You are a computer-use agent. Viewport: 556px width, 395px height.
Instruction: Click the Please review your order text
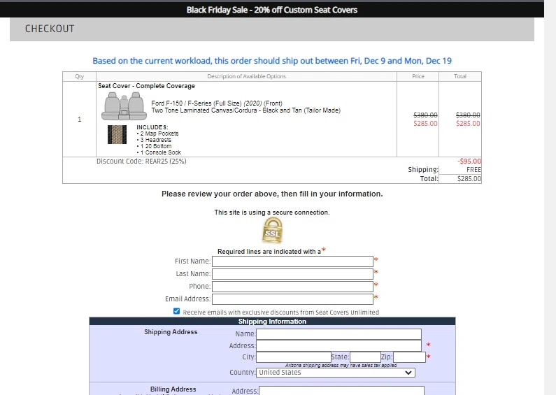point(272,194)
